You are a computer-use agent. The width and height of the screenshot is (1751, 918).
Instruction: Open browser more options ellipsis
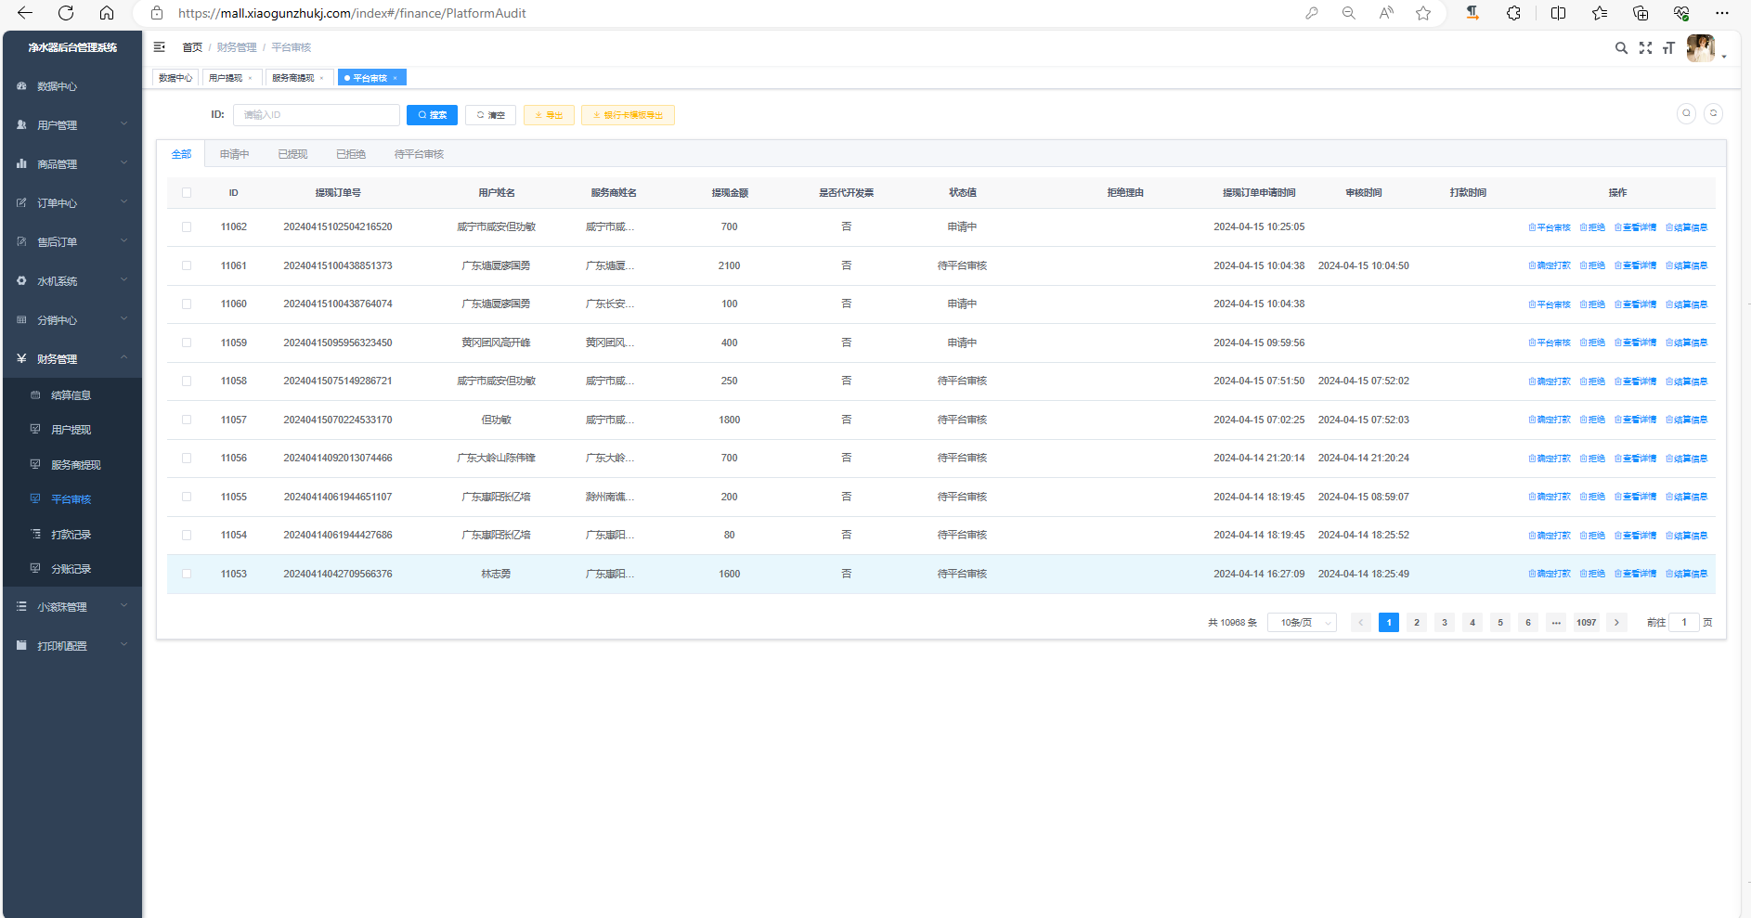pyautogui.click(x=1722, y=13)
